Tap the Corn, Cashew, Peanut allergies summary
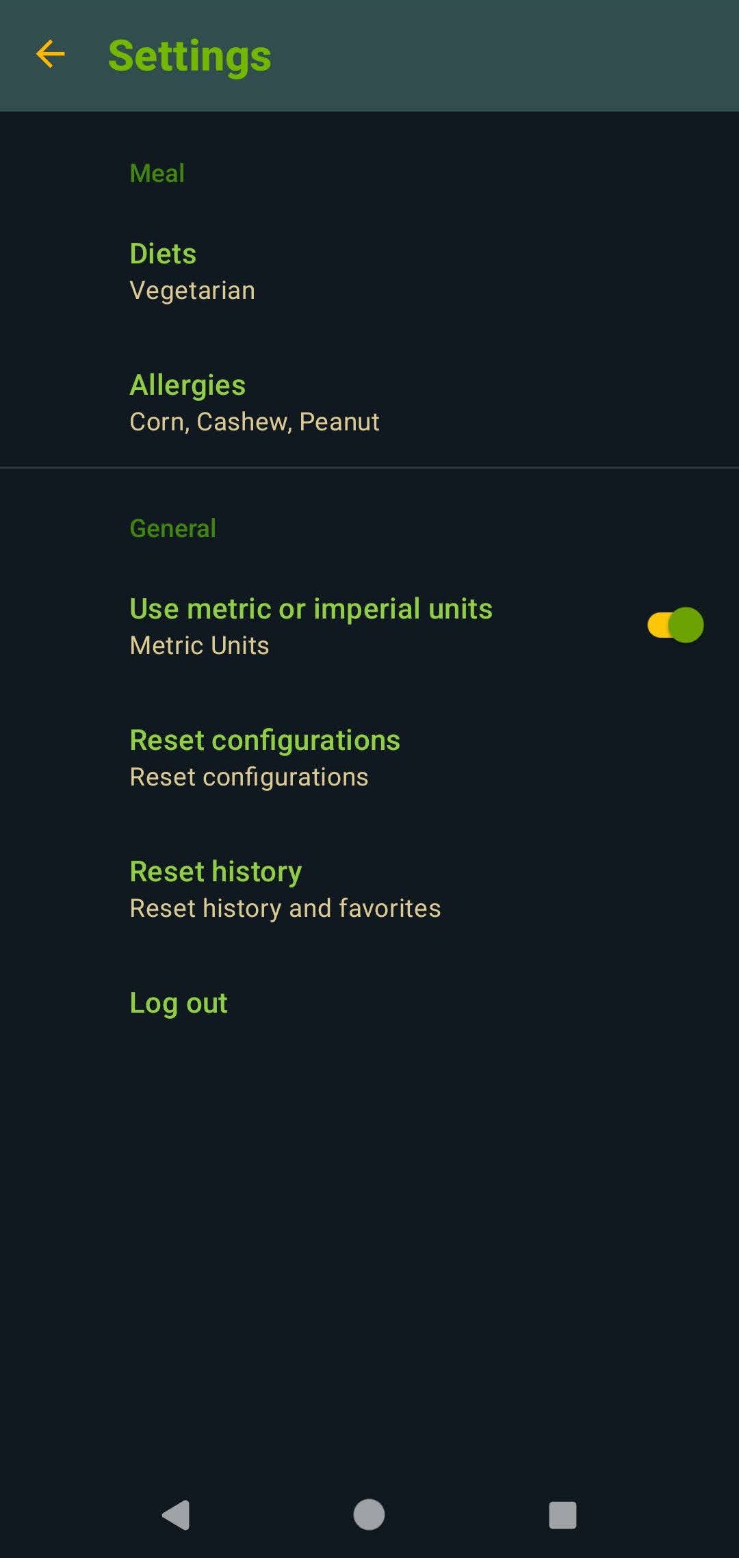Viewport: 739px width, 1558px height. pyautogui.click(x=255, y=422)
